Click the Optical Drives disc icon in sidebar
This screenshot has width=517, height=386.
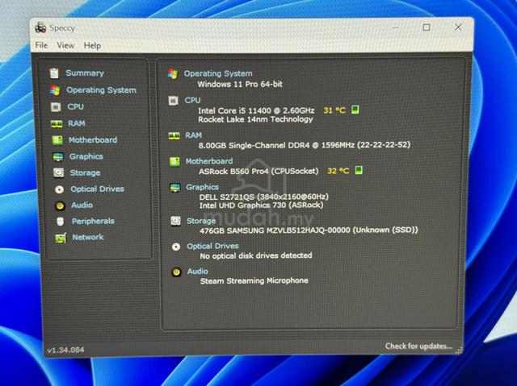coord(59,189)
